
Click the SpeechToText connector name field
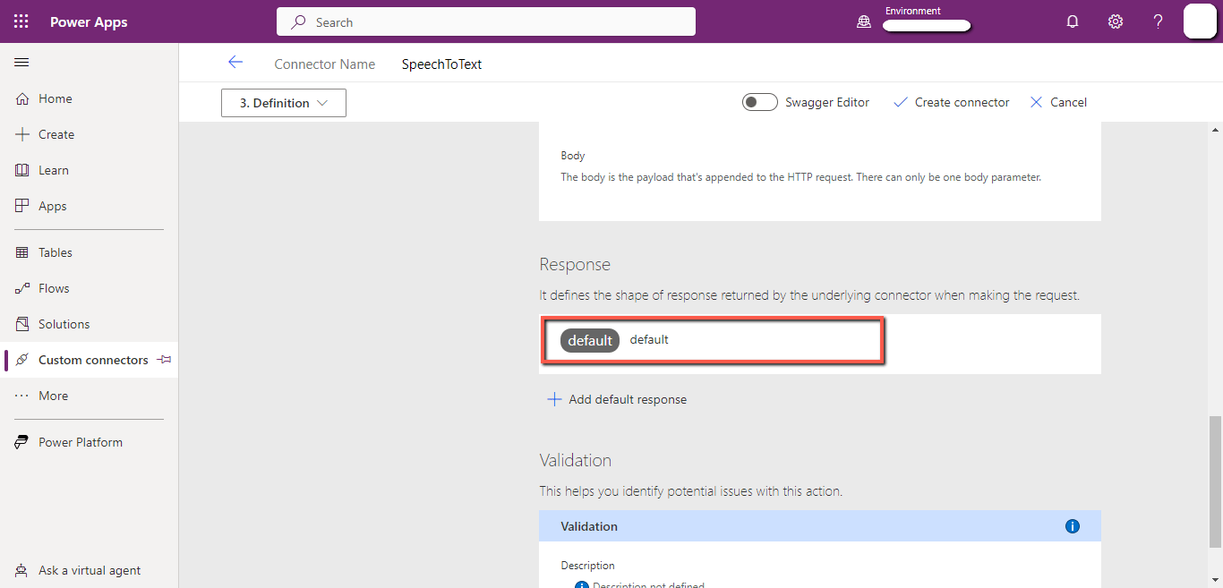pos(442,64)
